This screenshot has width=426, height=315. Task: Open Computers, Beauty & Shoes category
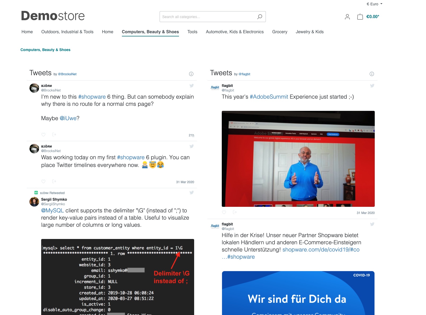coord(150,32)
